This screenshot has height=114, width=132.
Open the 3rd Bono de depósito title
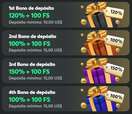point(32,64)
